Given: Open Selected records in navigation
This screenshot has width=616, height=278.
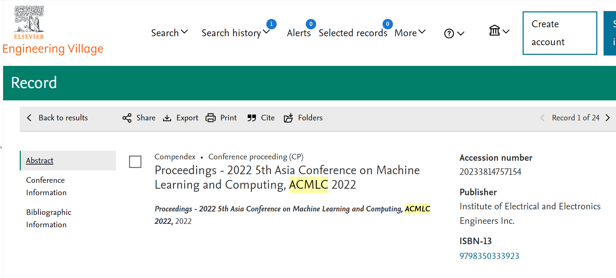Looking at the screenshot, I should (353, 33).
